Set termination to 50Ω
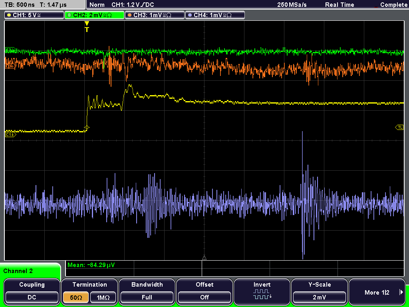The height and width of the screenshot is (307, 409). click(x=76, y=297)
